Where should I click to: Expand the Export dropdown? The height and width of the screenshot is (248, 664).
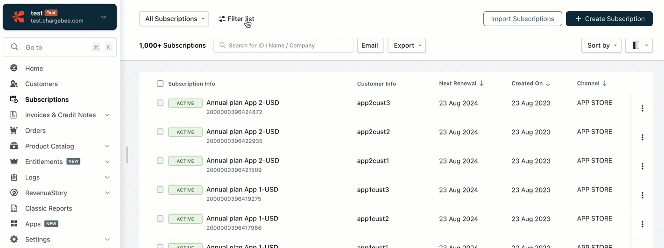coord(407,45)
